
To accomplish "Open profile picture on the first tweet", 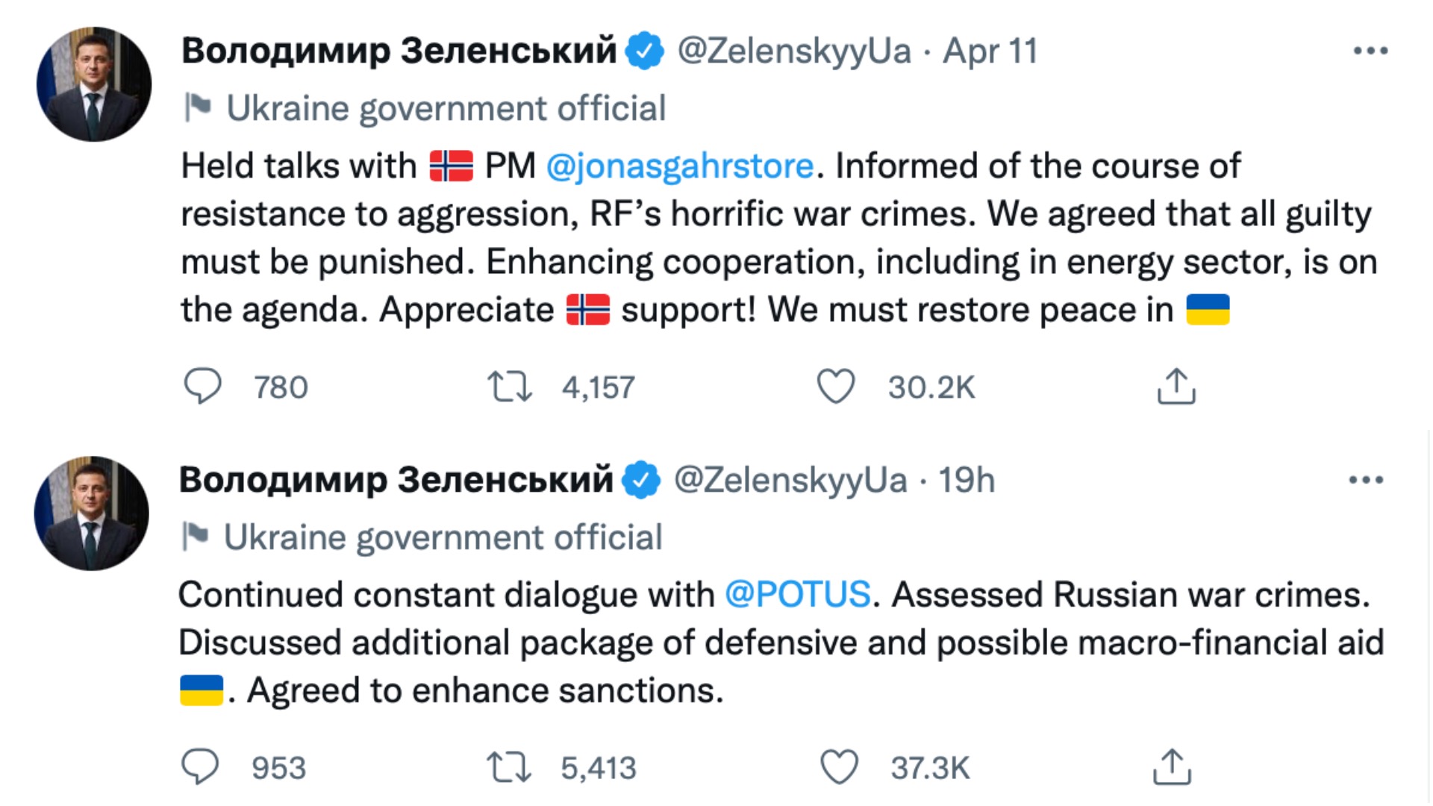I will click(94, 84).
